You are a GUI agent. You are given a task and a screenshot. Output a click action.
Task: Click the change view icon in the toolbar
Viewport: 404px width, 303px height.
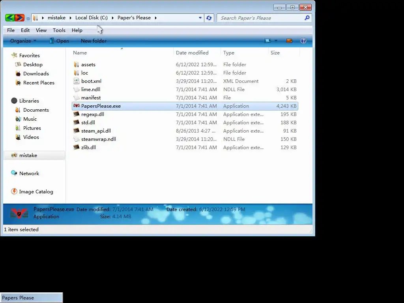(267, 41)
